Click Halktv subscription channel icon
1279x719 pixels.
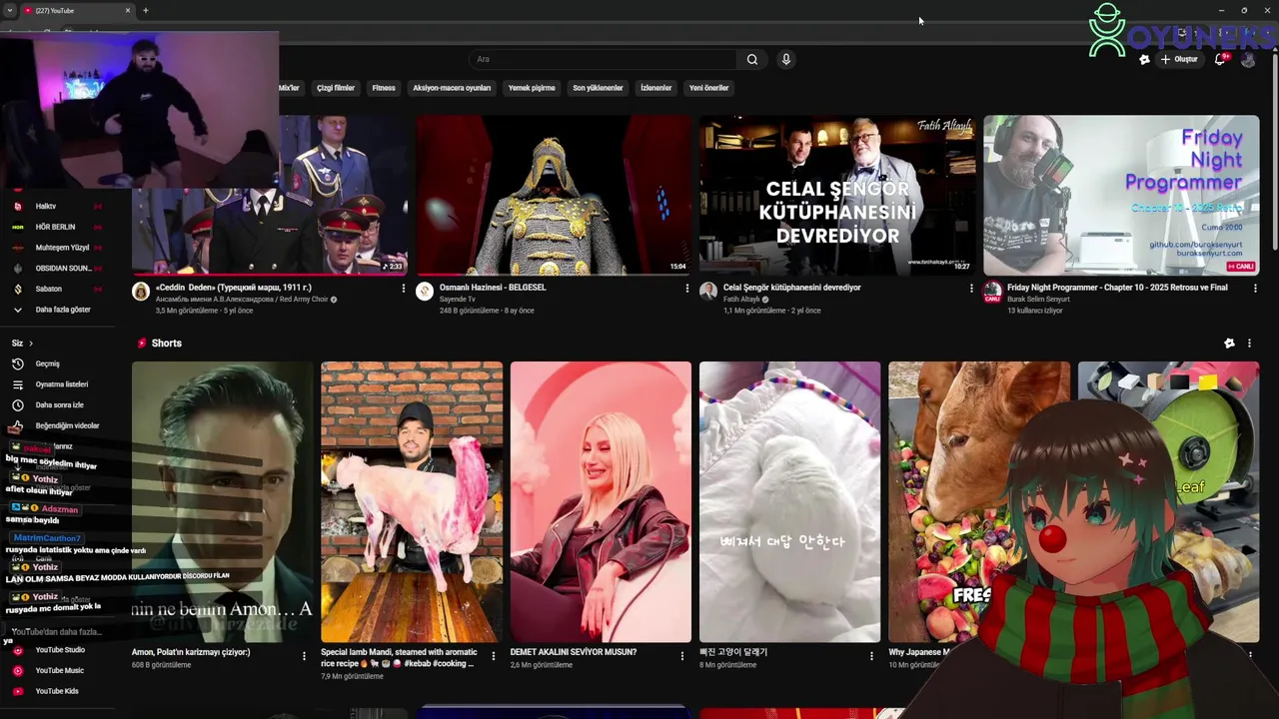pyautogui.click(x=17, y=207)
